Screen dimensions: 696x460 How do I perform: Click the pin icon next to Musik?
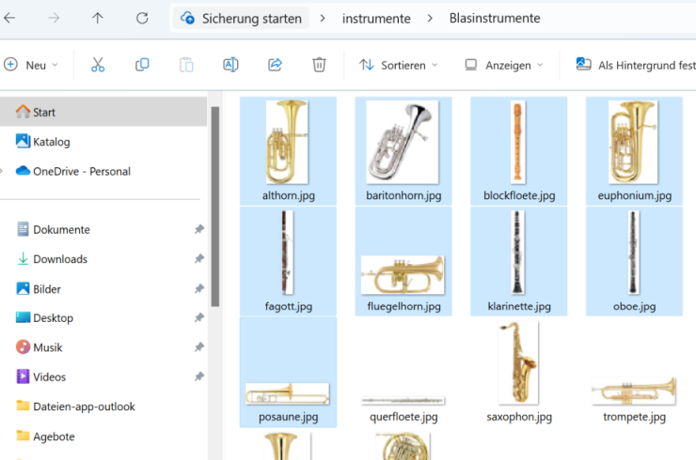(198, 347)
